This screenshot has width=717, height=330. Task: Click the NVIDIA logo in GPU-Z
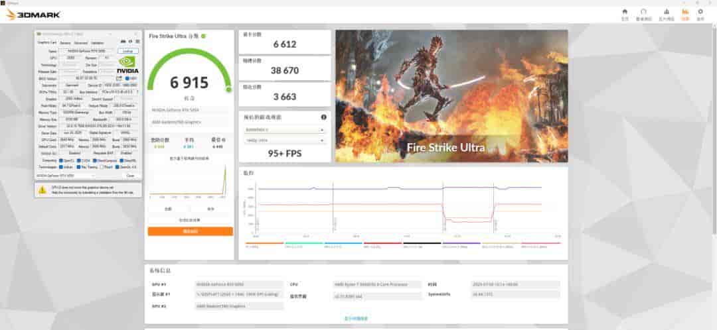tap(127, 65)
